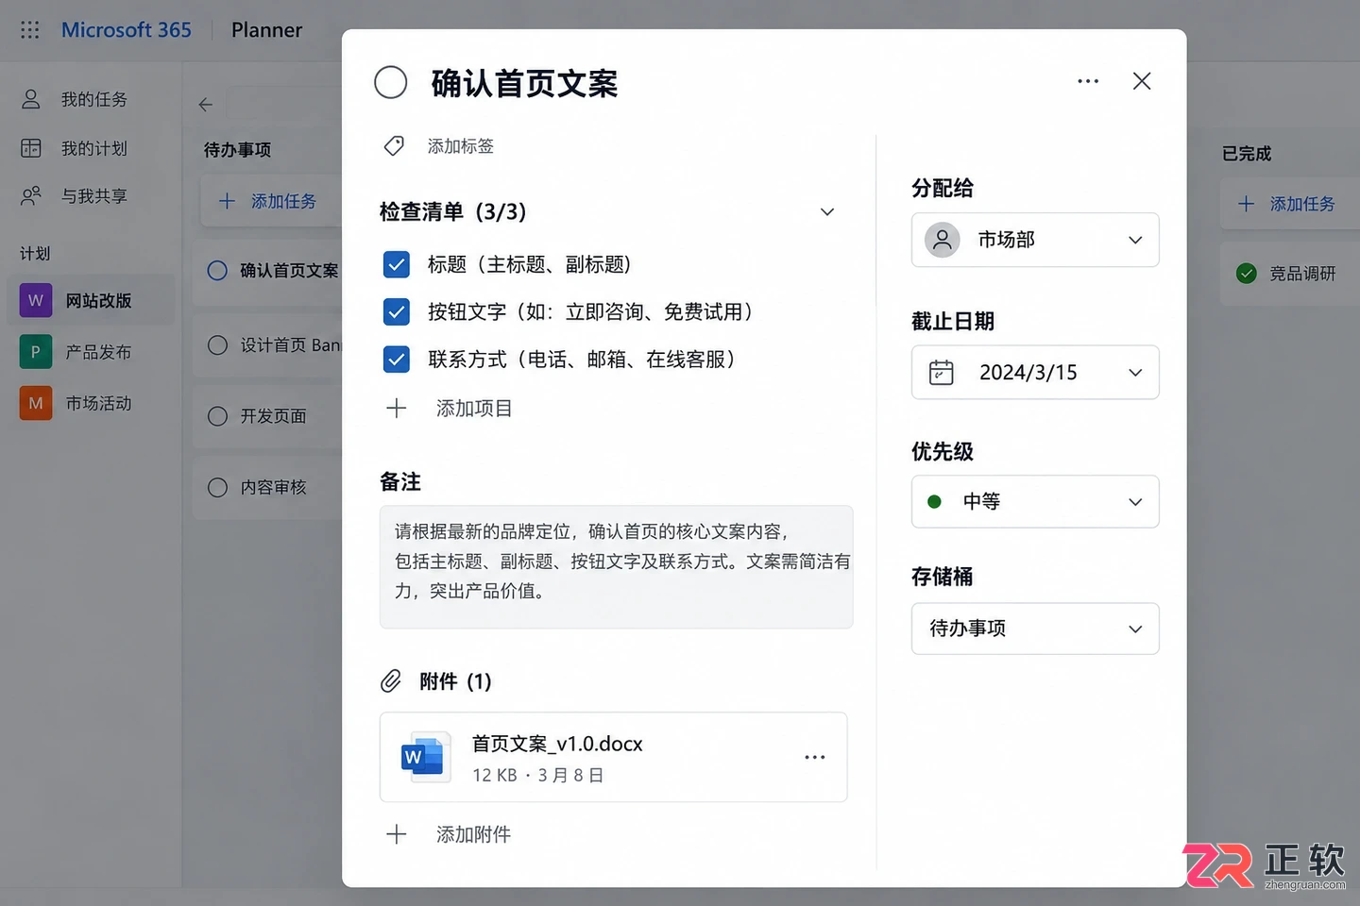The image size is (1360, 906).
Task: Toggle completion circle on 内容审核 card
Action: coord(217,487)
